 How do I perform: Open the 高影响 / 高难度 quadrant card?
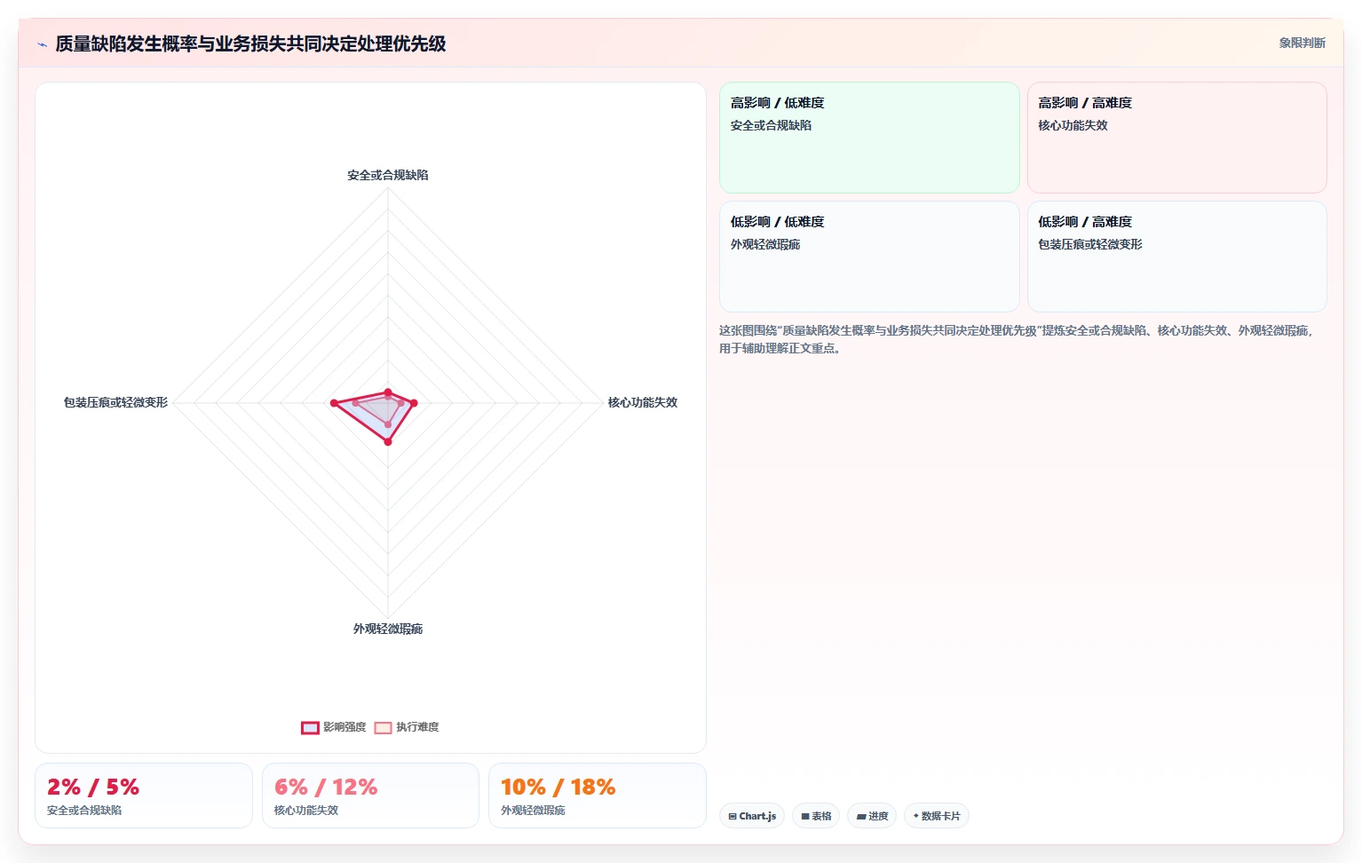tap(1176, 138)
